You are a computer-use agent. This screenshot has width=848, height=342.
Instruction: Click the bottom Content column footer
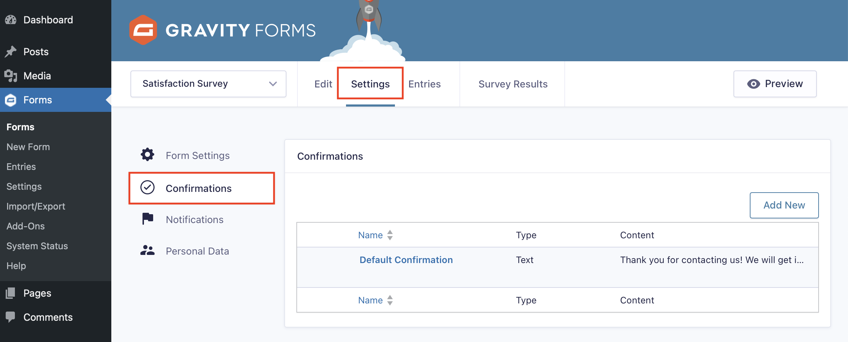click(x=637, y=300)
